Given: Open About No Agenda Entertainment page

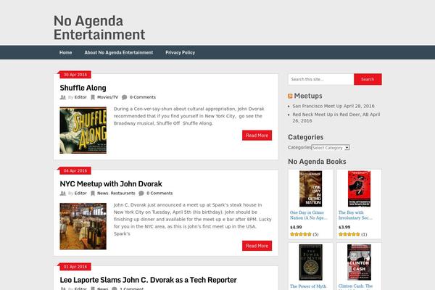Looking at the screenshot, I should point(119,52).
